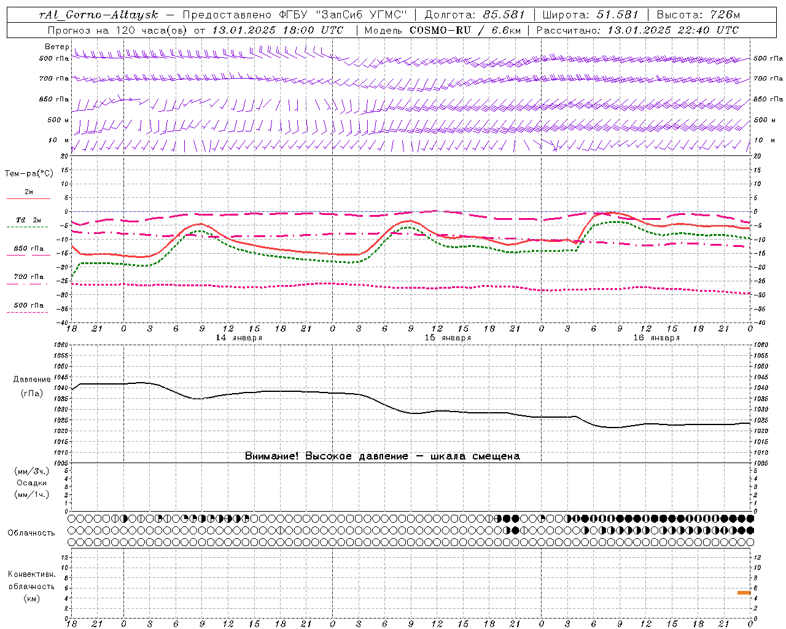Select the 500 гПа temperature legend entry

pos(29,305)
